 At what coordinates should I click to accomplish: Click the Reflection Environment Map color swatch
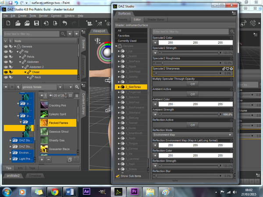(x=195, y=145)
